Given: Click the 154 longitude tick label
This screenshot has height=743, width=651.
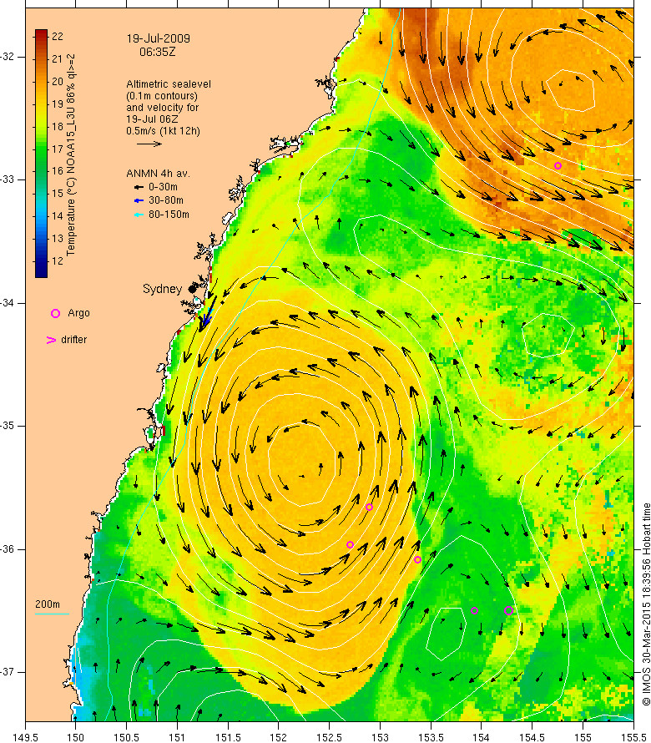Looking at the screenshot, I should [x=482, y=737].
